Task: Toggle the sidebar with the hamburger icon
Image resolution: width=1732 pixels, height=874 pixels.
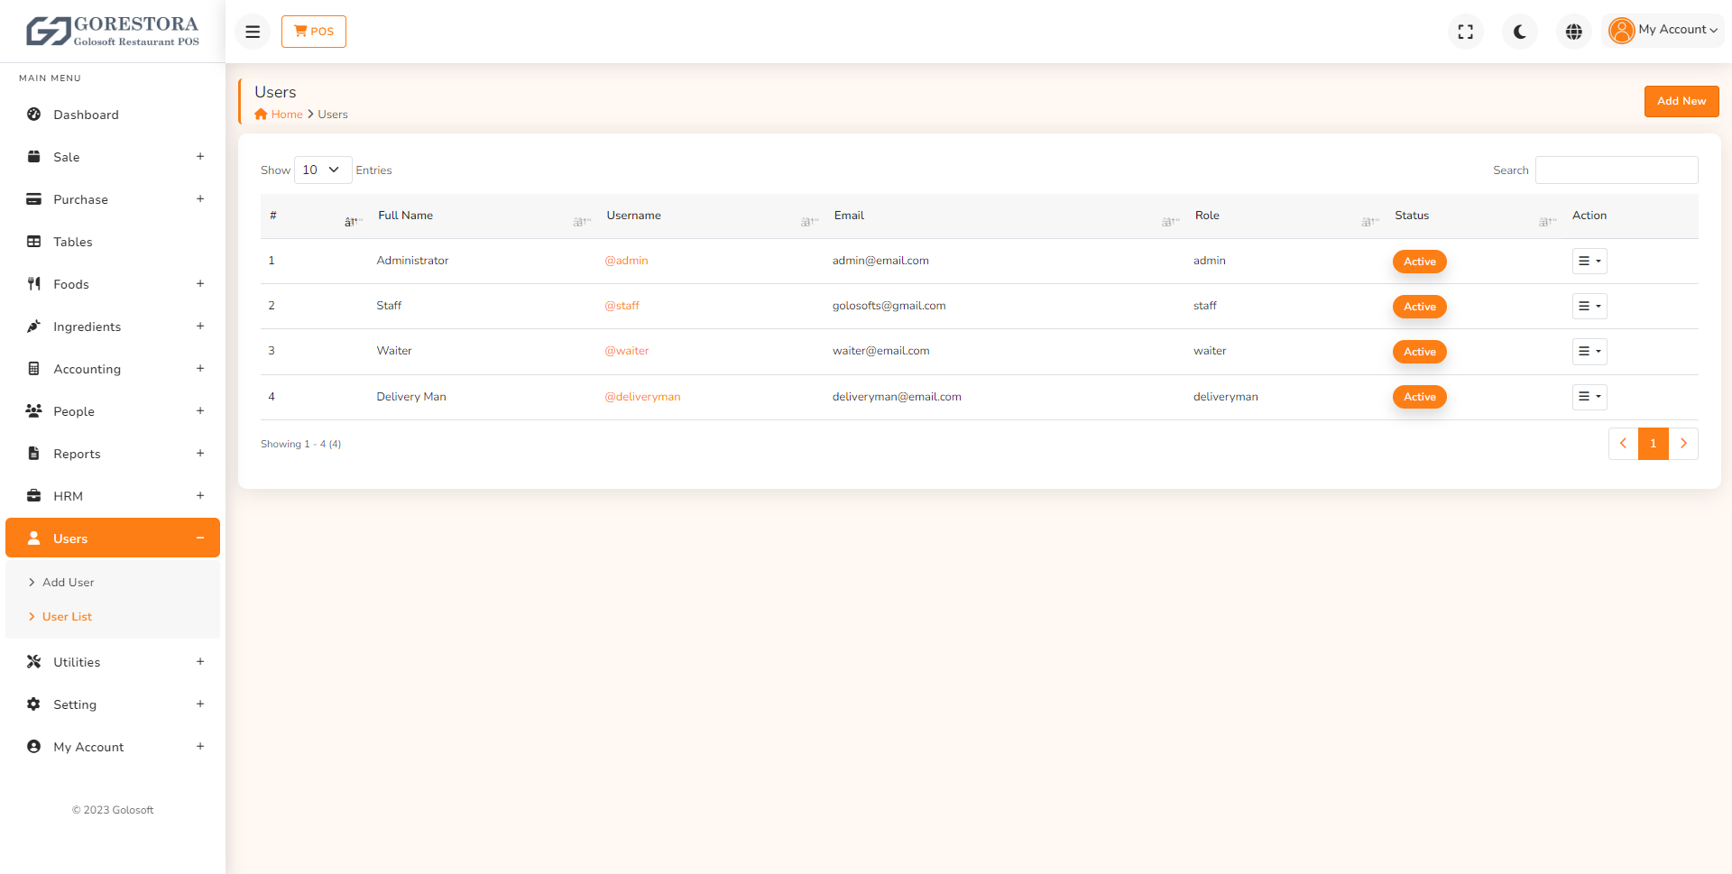Action: pyautogui.click(x=252, y=31)
